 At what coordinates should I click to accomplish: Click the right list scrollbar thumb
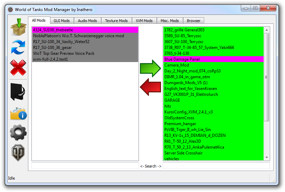(267, 77)
